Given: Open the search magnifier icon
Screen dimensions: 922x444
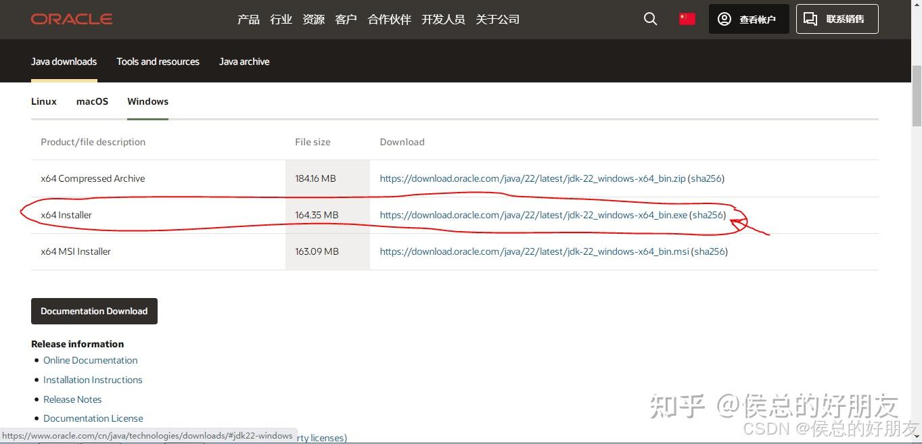Looking at the screenshot, I should tap(650, 19).
